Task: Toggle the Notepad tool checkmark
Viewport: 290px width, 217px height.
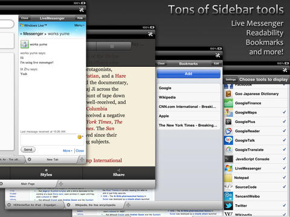Action: point(284,177)
